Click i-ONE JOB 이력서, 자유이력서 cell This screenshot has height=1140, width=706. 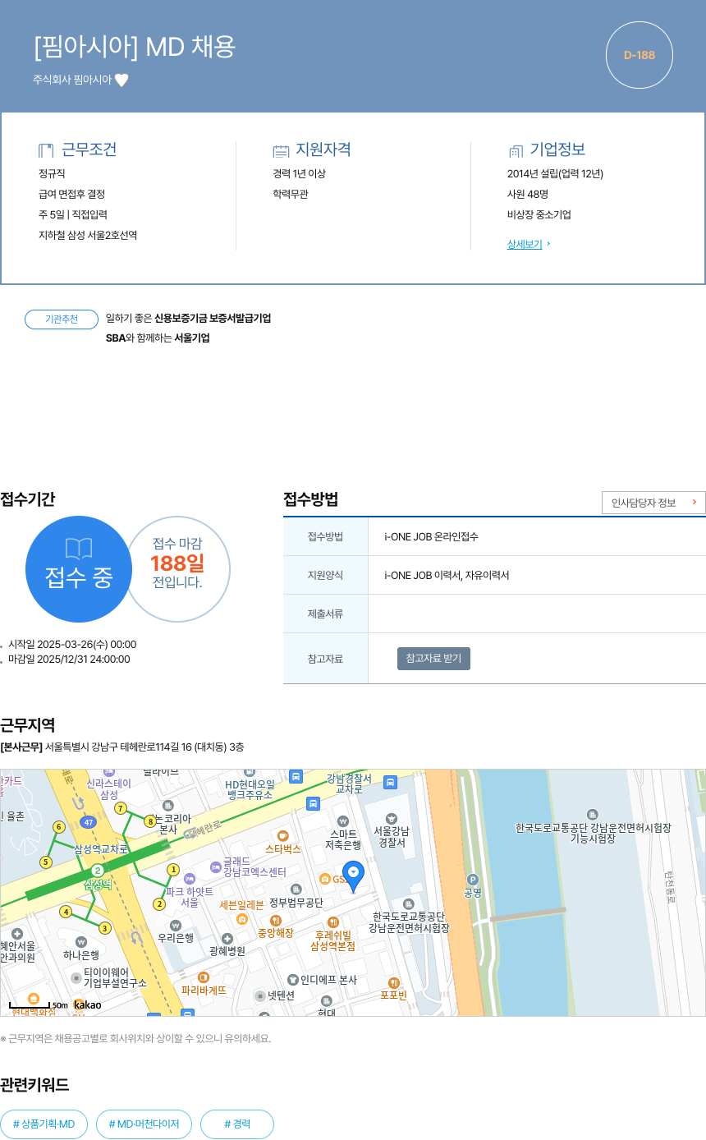447,575
